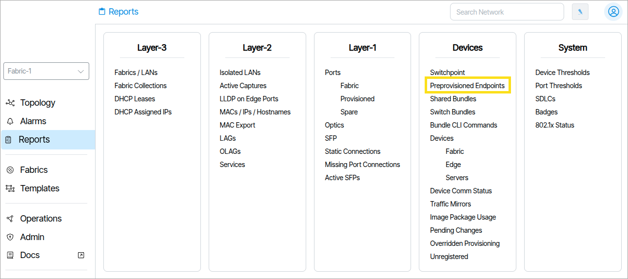The height and width of the screenshot is (279, 628).
Task: Open Docs via external link icon
Action: pos(81,255)
